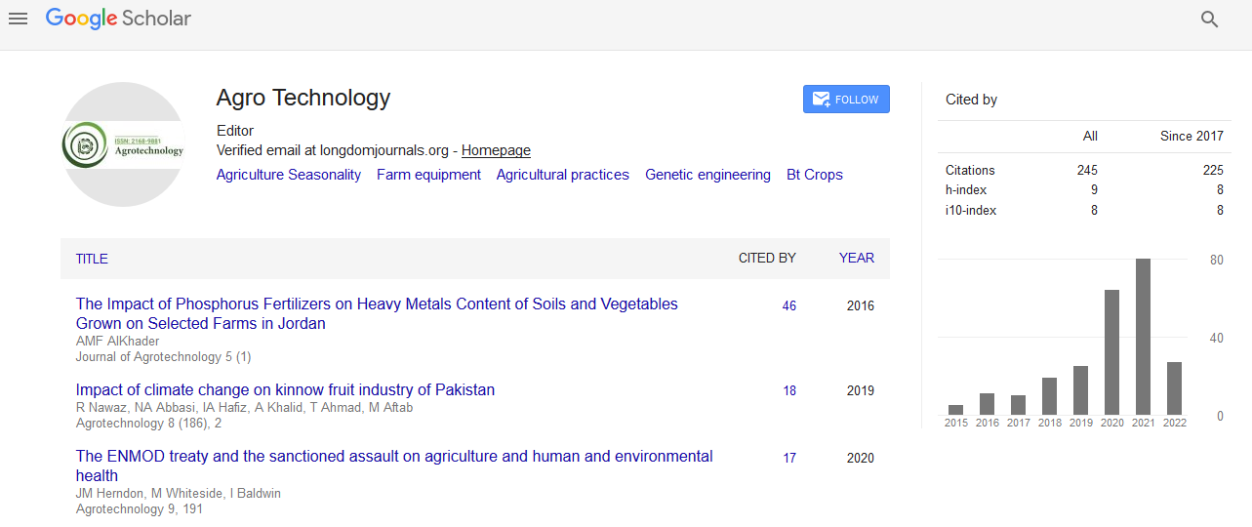Open the 18 citations link

pos(789,390)
